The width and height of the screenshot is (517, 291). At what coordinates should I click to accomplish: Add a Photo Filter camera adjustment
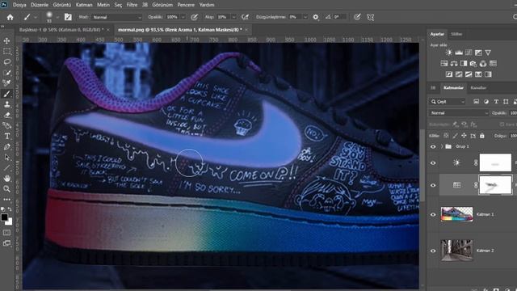[473, 63]
